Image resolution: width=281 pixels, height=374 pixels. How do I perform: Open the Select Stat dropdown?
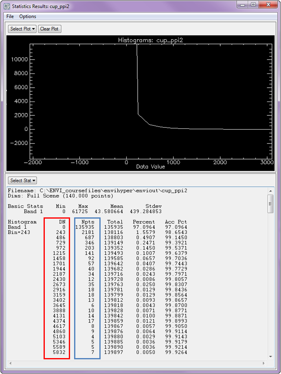(22, 180)
